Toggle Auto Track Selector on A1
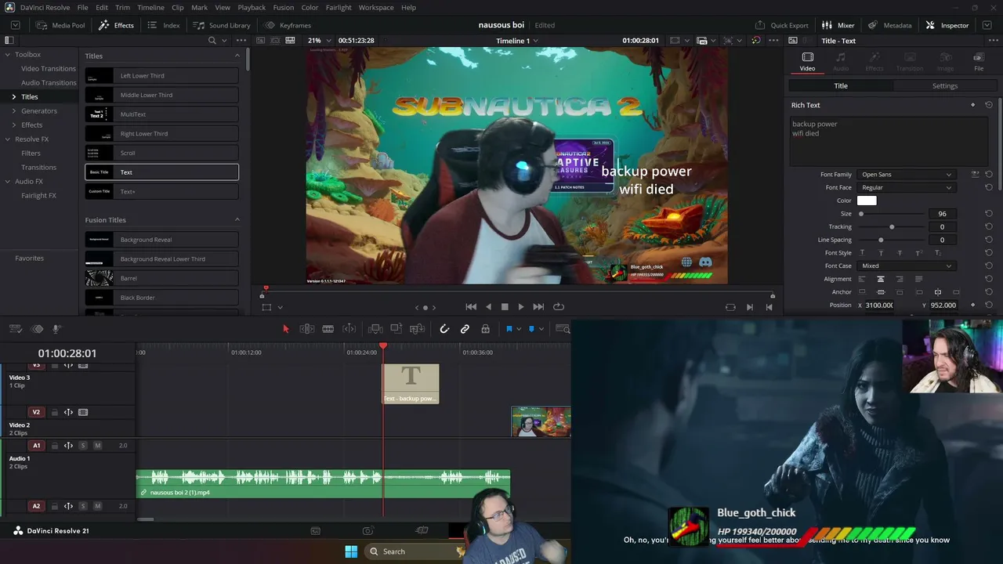Screen dimensions: 1003x564 [68, 446]
